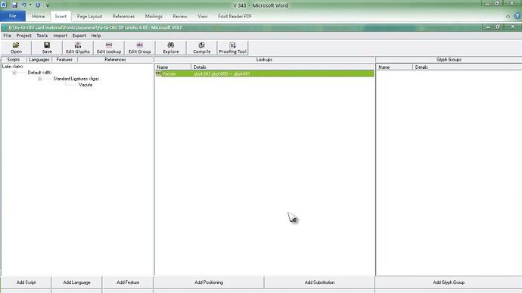The width and height of the screenshot is (522, 293).
Task: Open VOLT Help menu
Action: coord(96,36)
